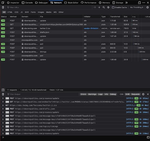
Task: Open the Inspector tab
Action: [x=13, y=3]
